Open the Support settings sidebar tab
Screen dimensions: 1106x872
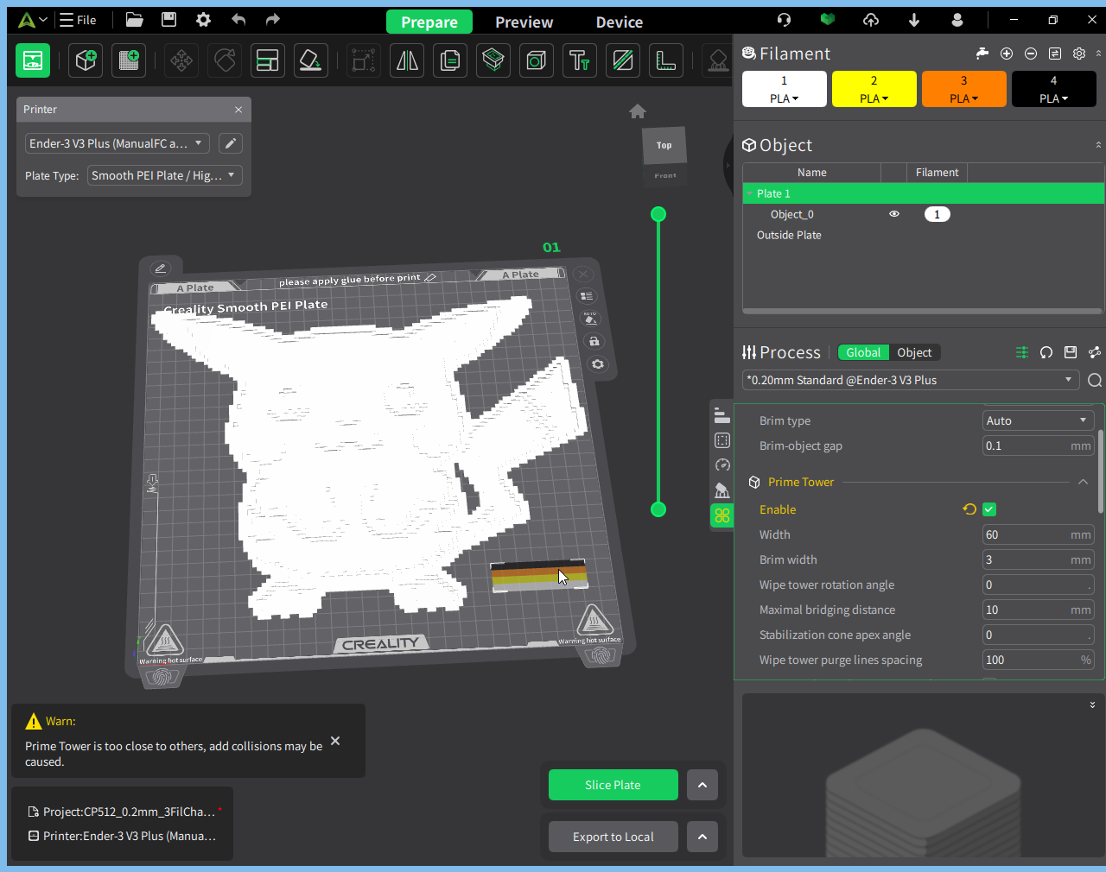pos(722,490)
